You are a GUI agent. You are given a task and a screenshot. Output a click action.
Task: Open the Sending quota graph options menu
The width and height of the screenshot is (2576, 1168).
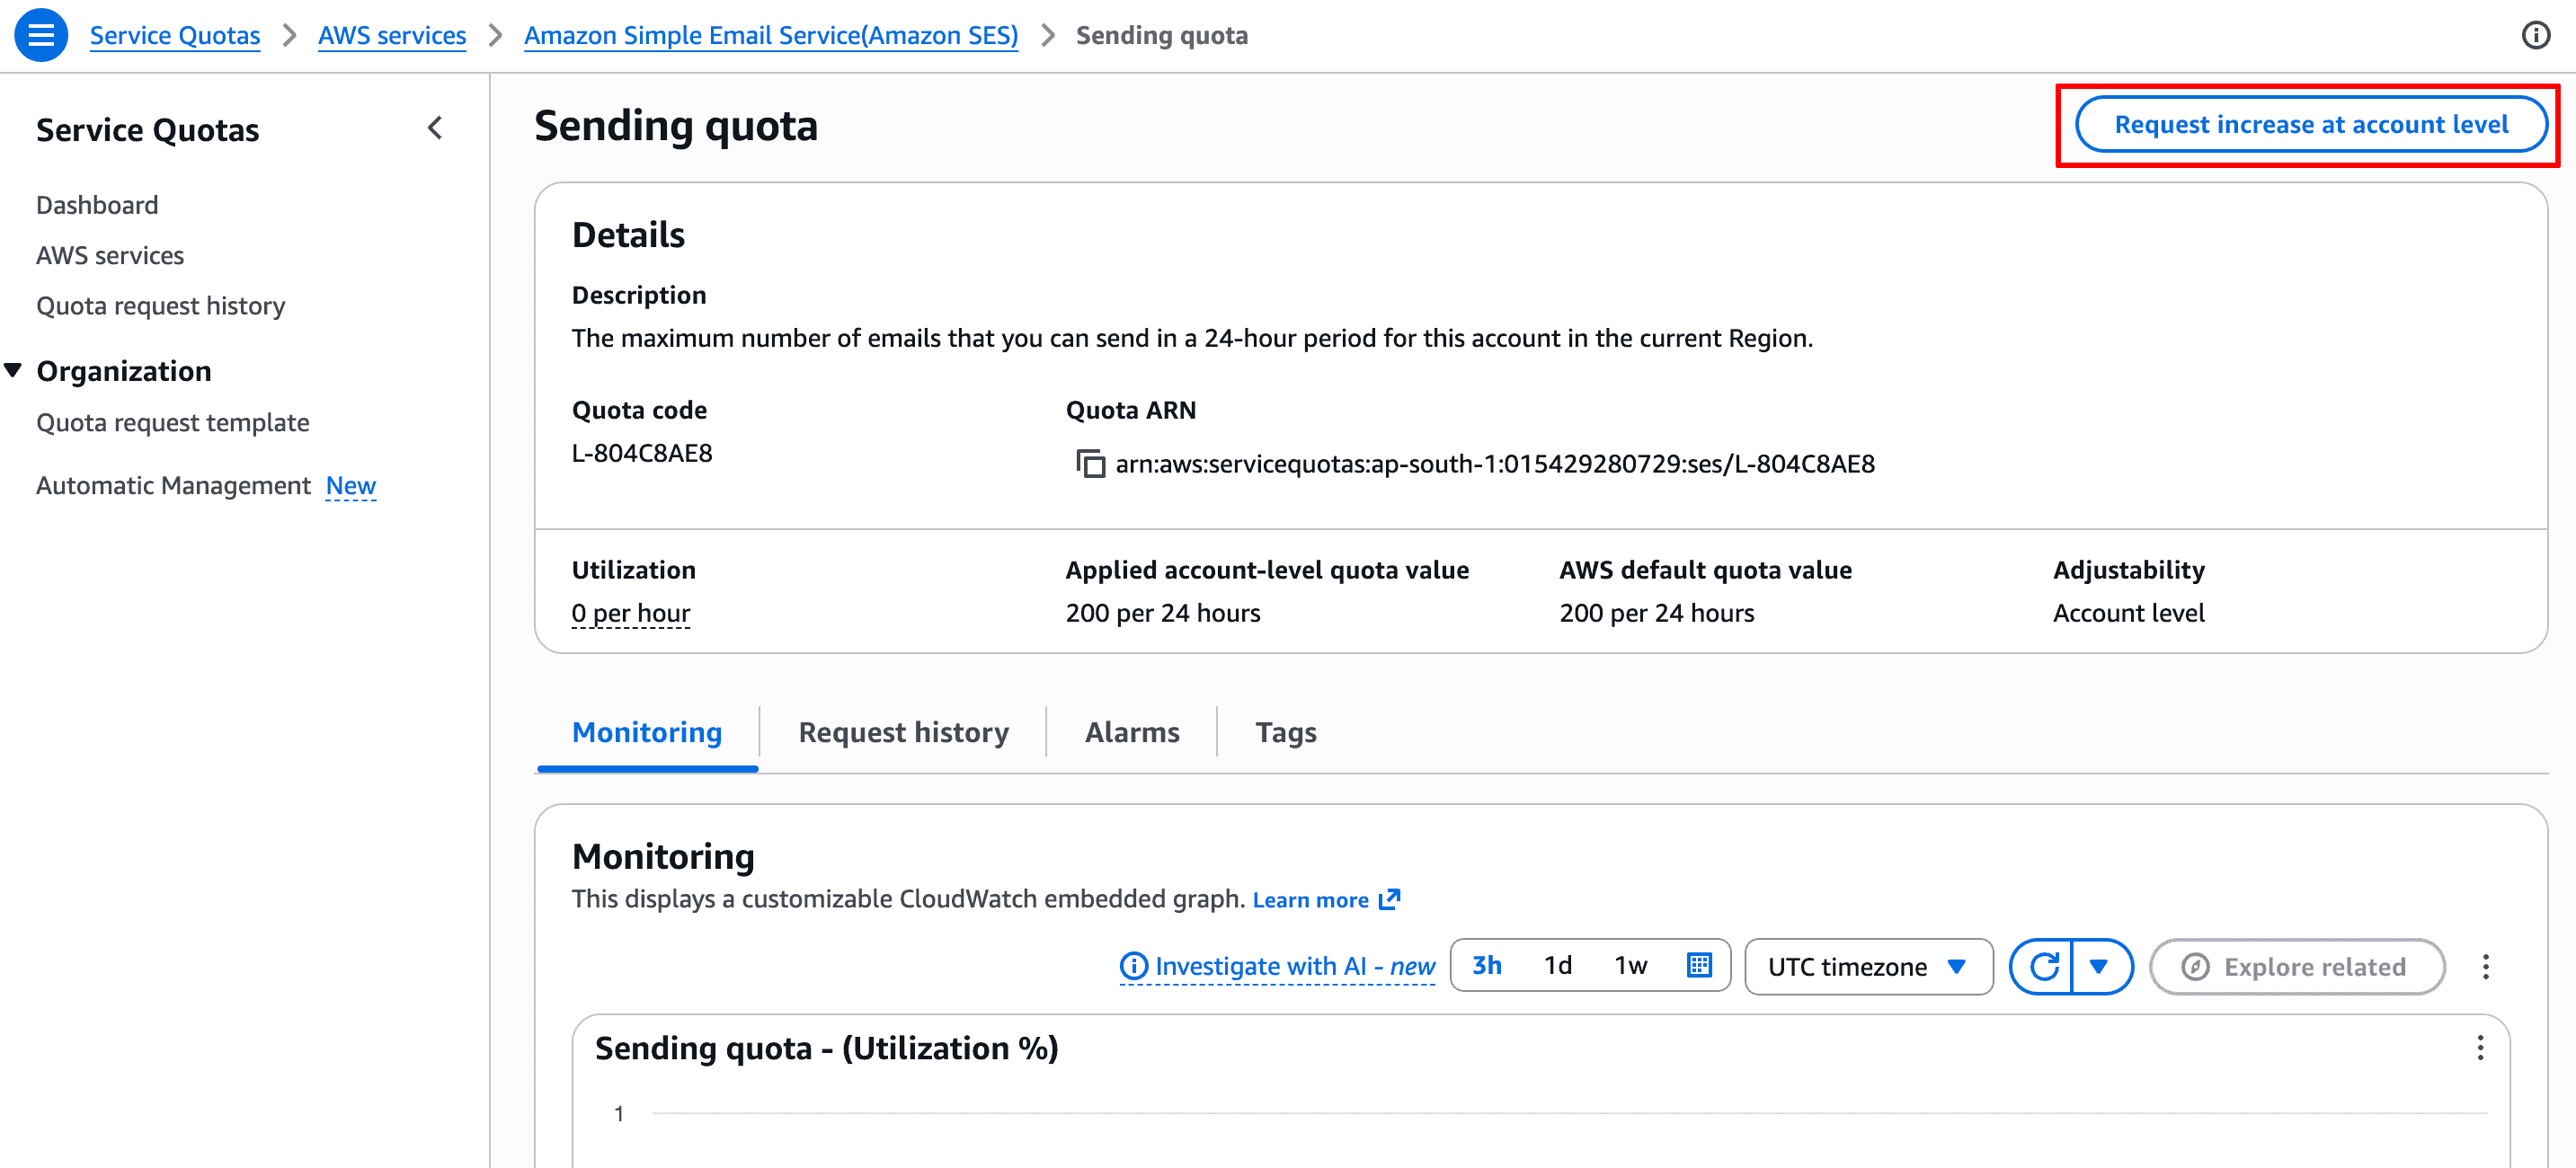click(2481, 1048)
